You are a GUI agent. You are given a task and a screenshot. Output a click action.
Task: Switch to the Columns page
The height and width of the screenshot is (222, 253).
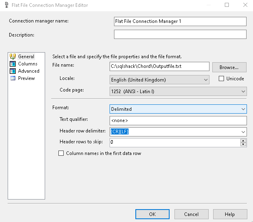tap(27, 64)
